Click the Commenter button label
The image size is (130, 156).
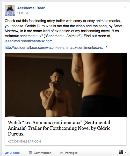(42, 153)
